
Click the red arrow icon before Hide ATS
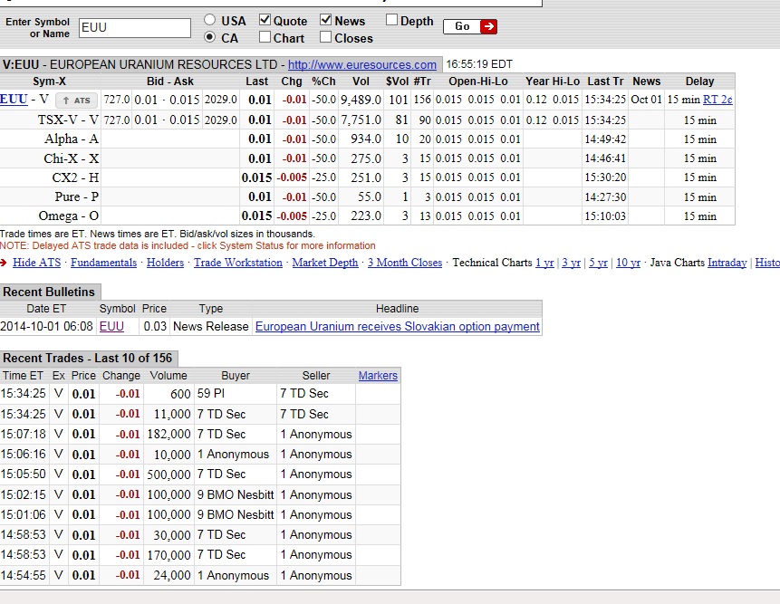point(5,263)
